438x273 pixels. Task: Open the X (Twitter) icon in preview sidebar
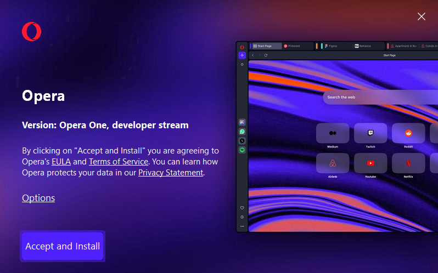pyautogui.click(x=242, y=140)
